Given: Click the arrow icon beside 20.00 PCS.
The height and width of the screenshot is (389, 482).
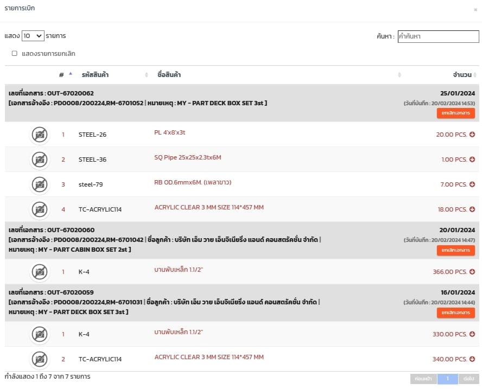Looking at the screenshot, I should (x=472, y=135).
